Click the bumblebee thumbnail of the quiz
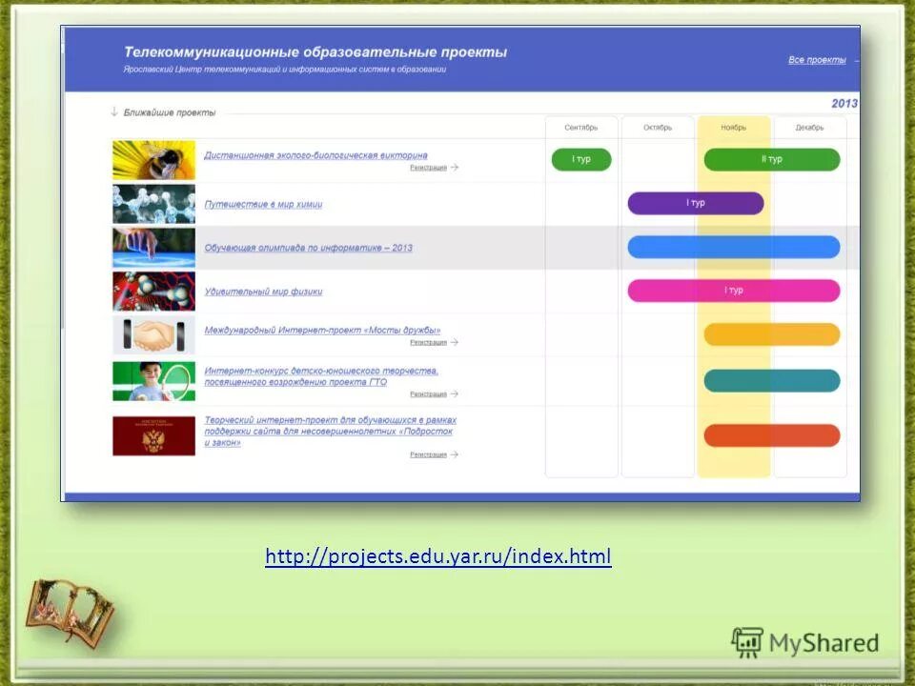Viewport: 915px width, 686px height. (154, 160)
